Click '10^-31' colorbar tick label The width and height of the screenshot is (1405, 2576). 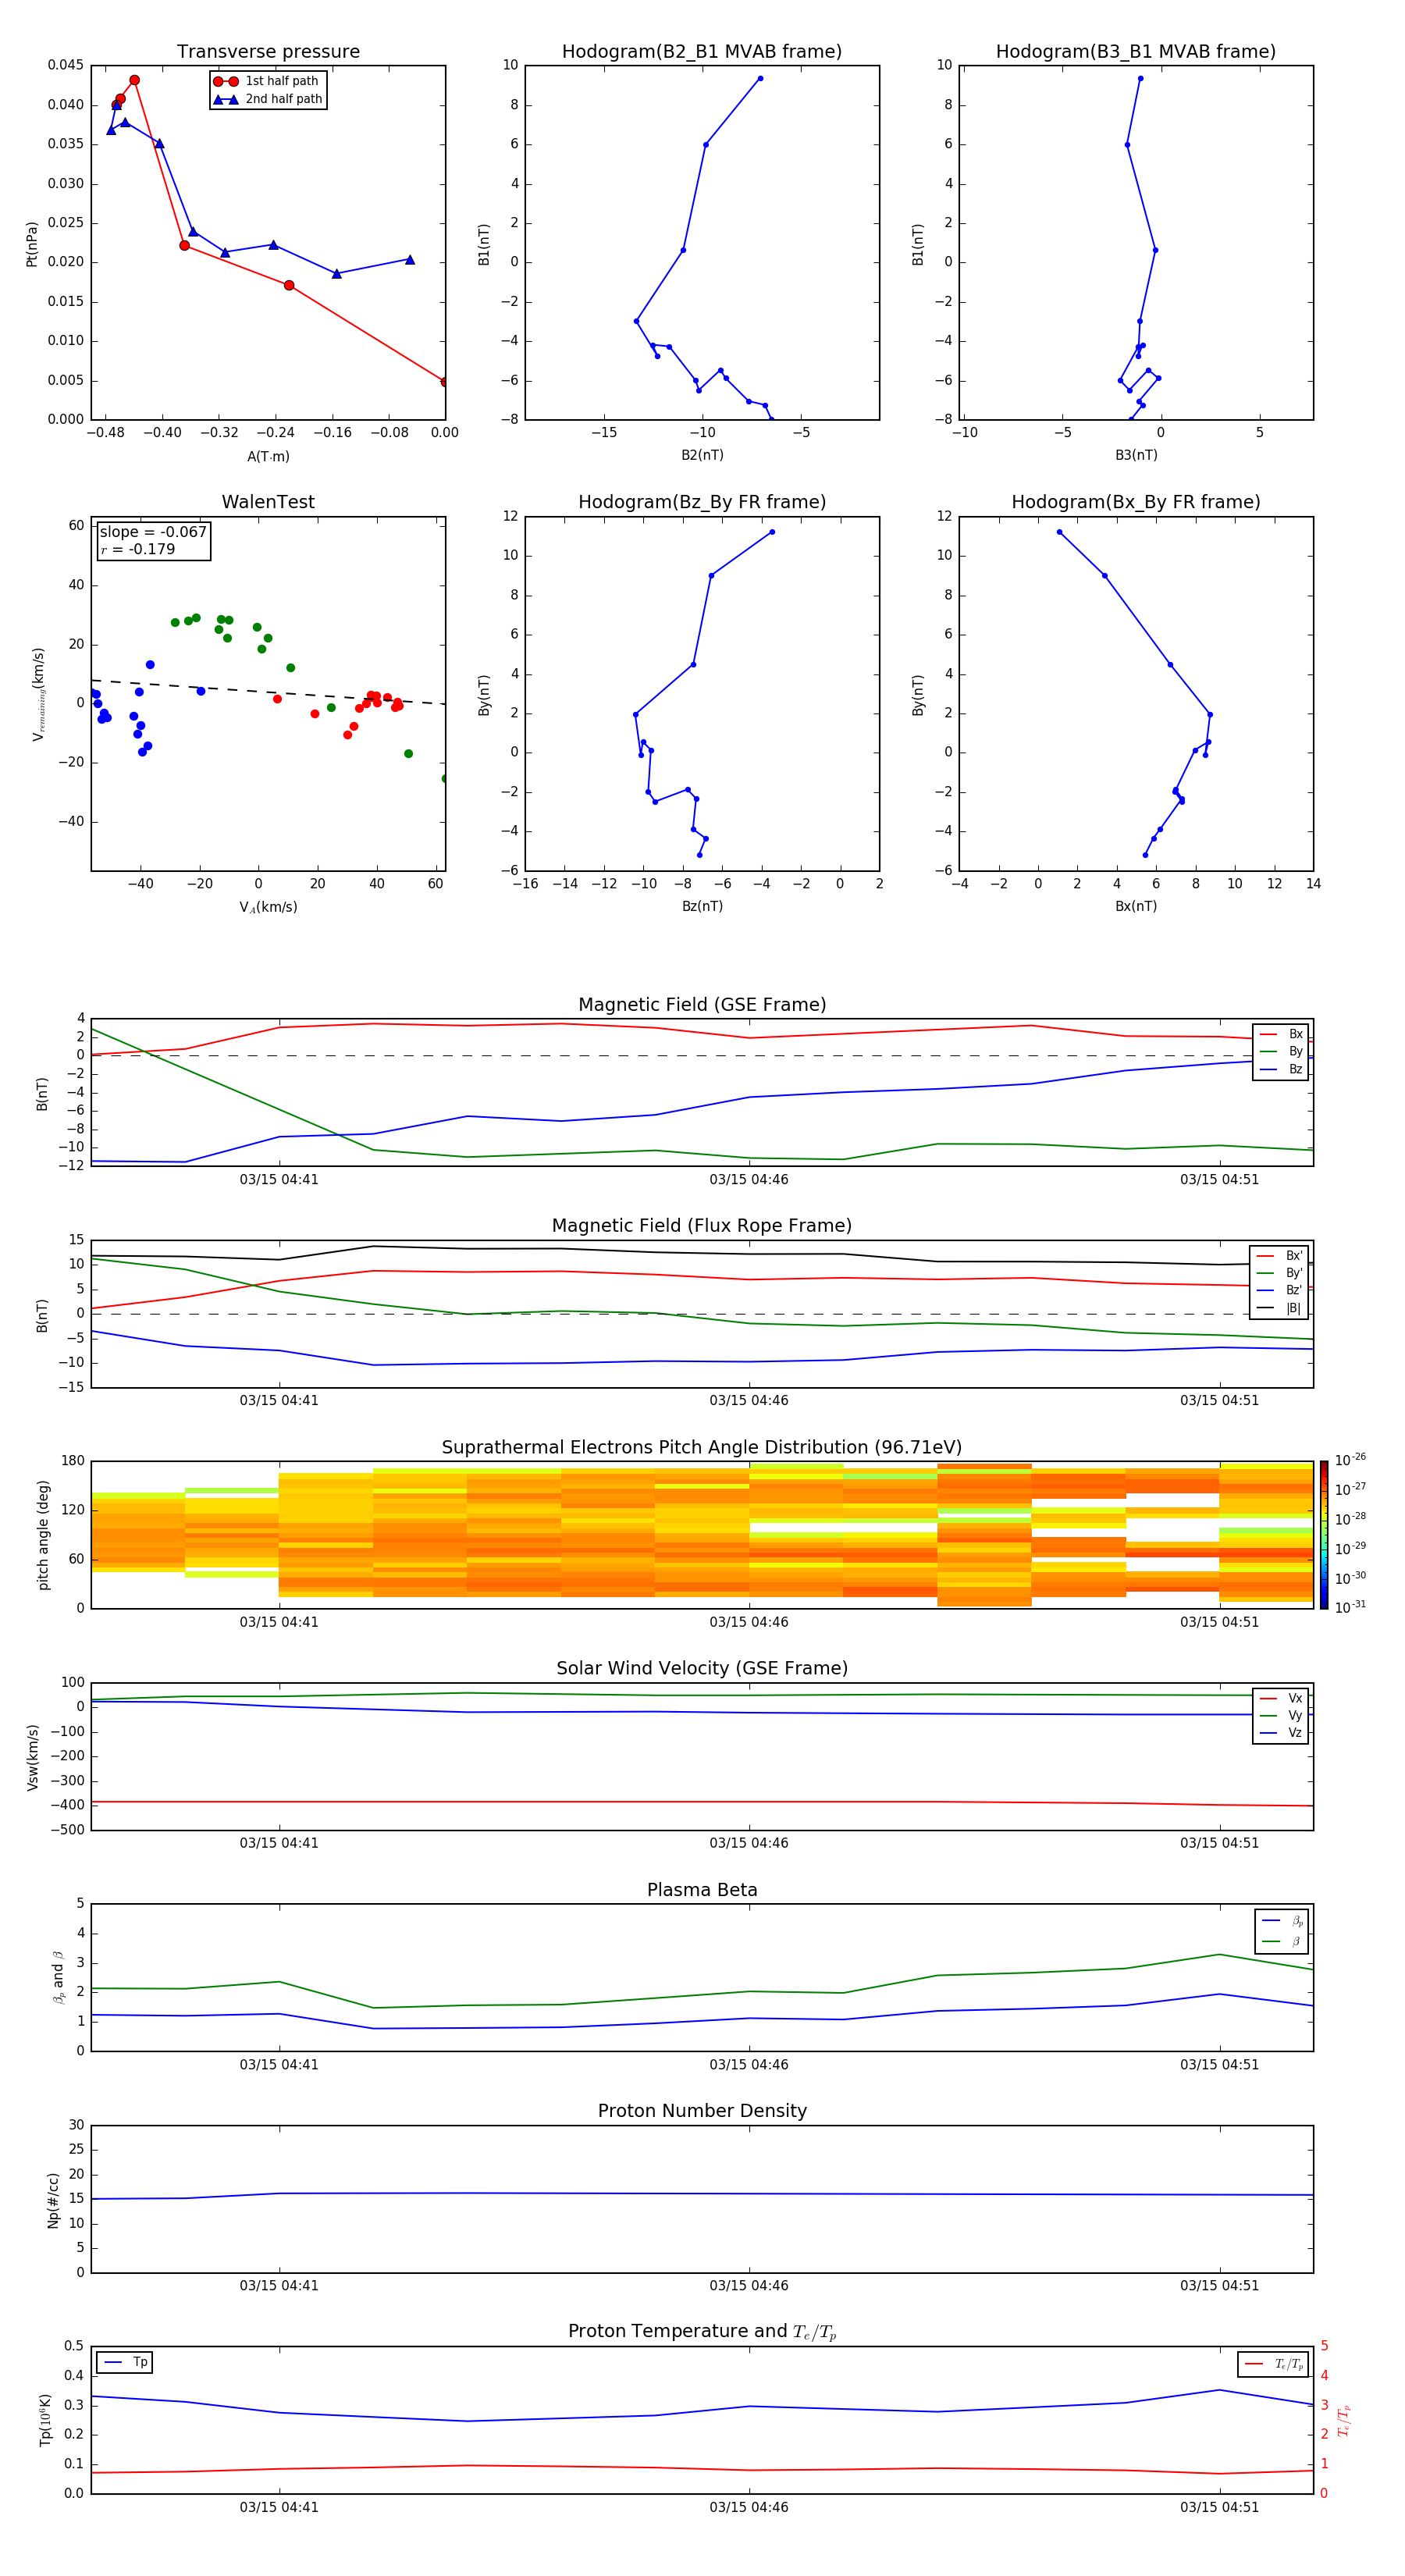coord(1350,1607)
